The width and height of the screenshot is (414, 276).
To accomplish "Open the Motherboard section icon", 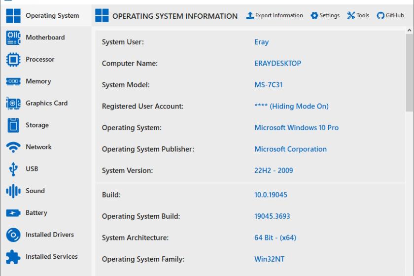I will (x=13, y=37).
